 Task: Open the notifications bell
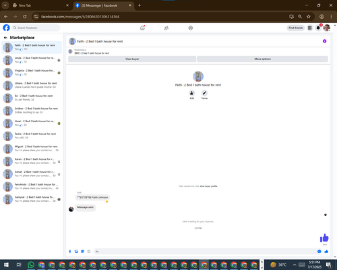(x=318, y=28)
